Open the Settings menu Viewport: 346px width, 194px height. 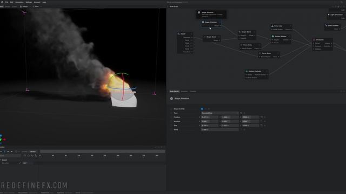pyautogui.click(x=29, y=2)
